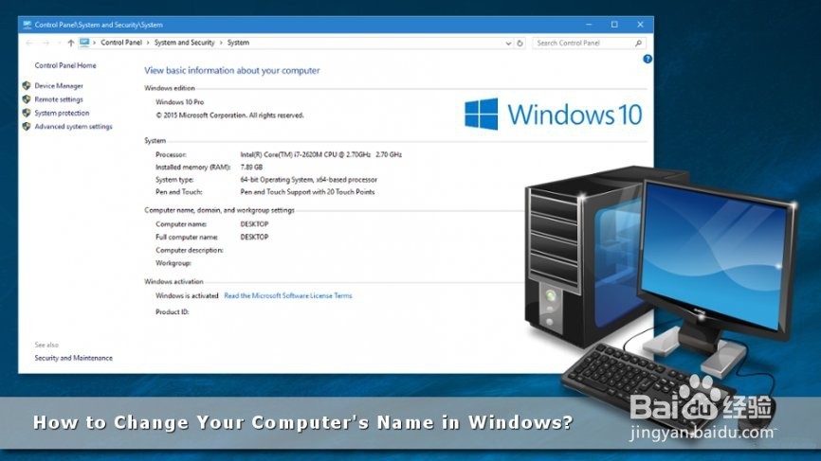
Task: Click the Up one level arrow
Action: 71,43
